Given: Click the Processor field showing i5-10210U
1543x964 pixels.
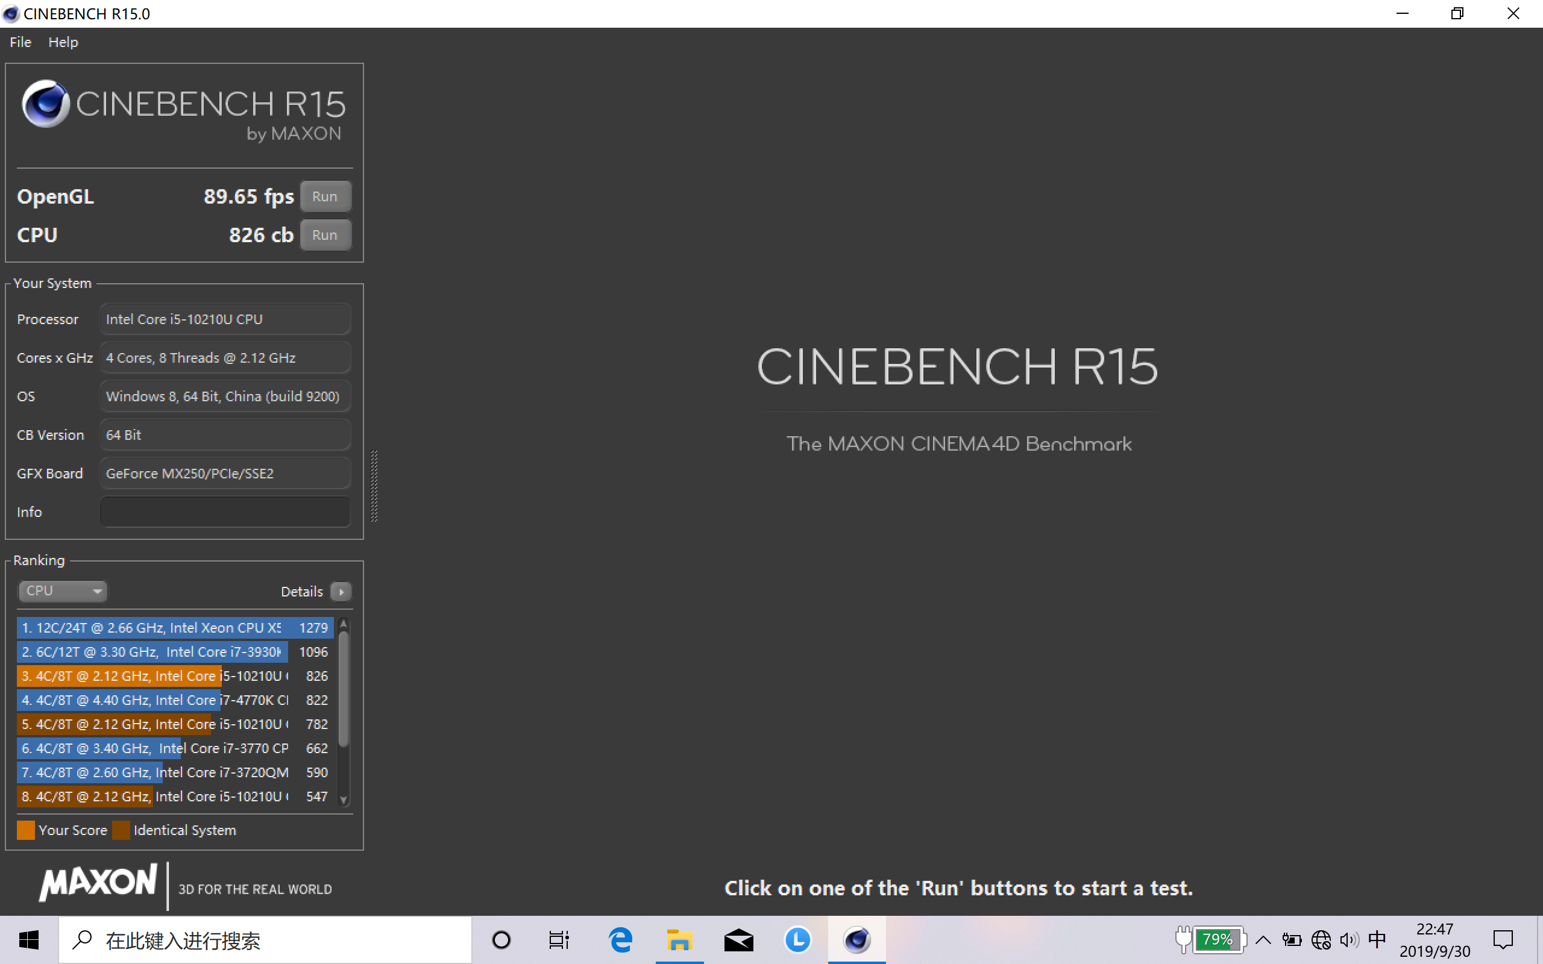Looking at the screenshot, I should click(225, 319).
